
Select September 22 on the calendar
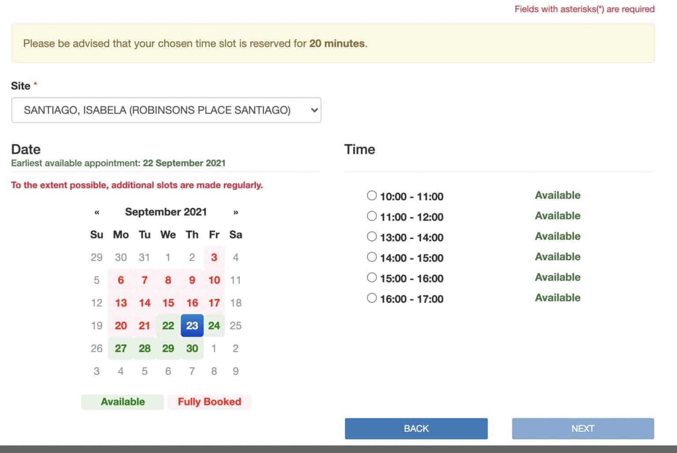pyautogui.click(x=168, y=326)
